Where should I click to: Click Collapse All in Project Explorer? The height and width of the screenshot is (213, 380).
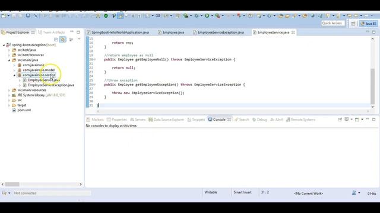click(56, 40)
